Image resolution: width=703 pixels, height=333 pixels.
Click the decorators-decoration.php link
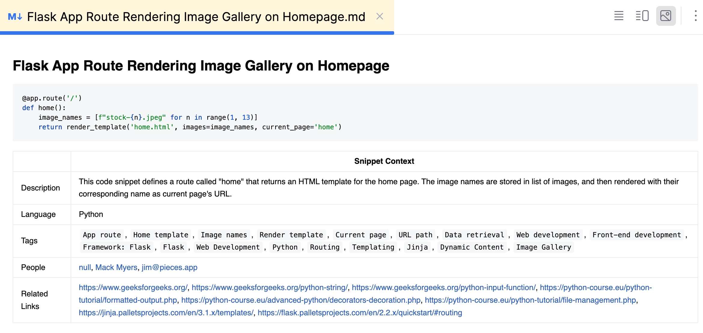click(x=301, y=300)
